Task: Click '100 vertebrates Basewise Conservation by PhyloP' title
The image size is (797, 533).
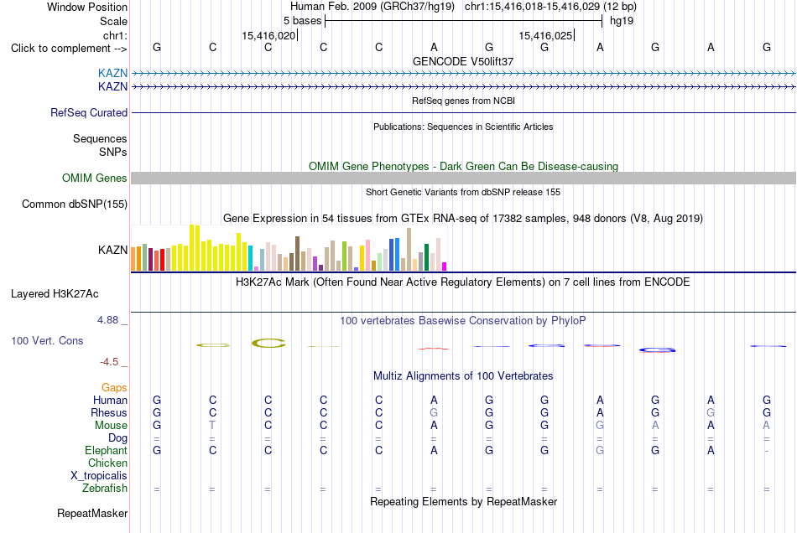Action: tap(463, 320)
